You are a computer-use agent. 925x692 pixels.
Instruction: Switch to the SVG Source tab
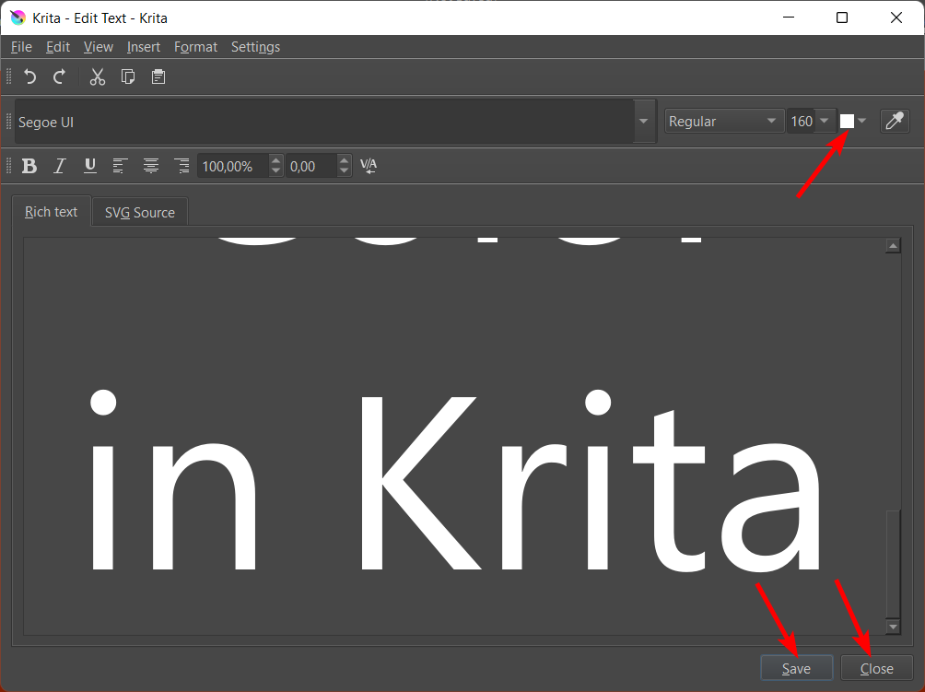[x=140, y=212]
